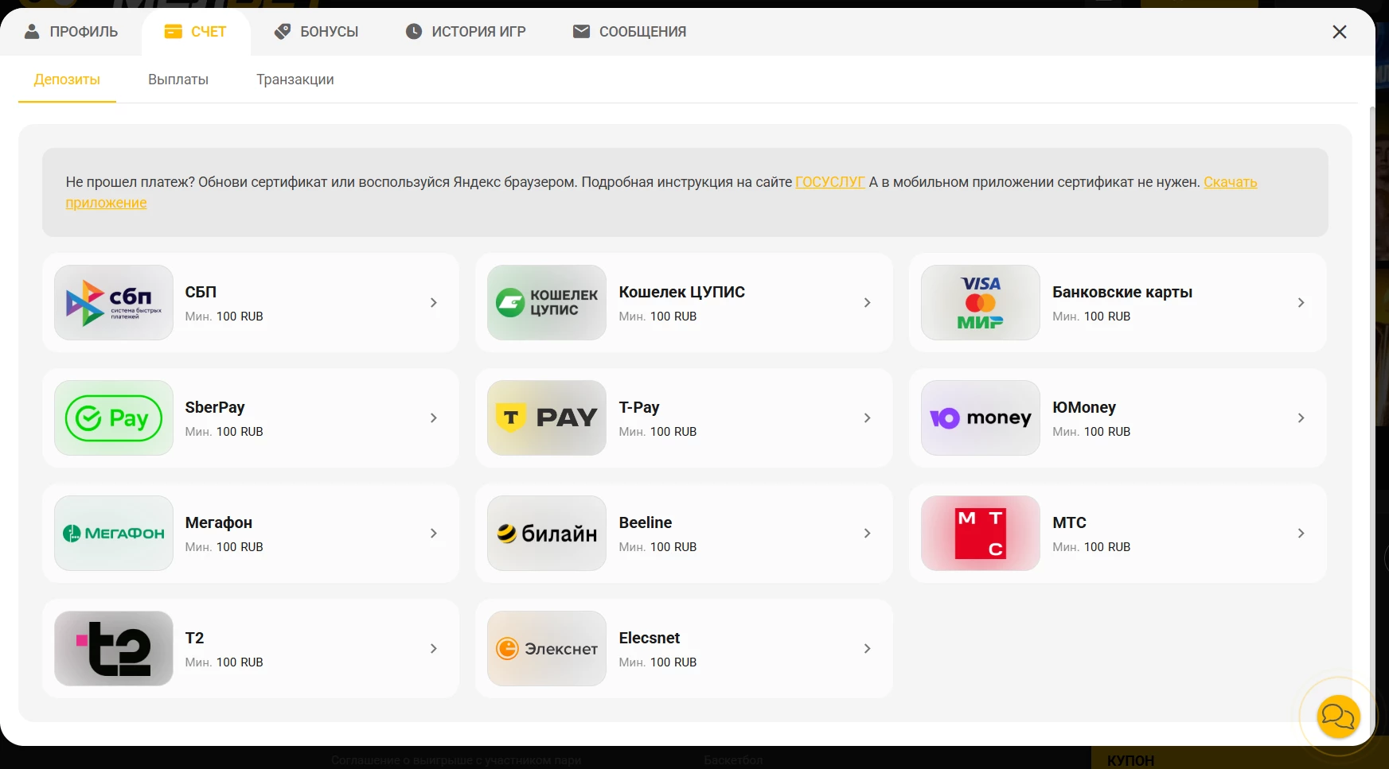Follow the ГОСУСЛУГ link
Screen dimensions: 1389x769
(x=830, y=182)
